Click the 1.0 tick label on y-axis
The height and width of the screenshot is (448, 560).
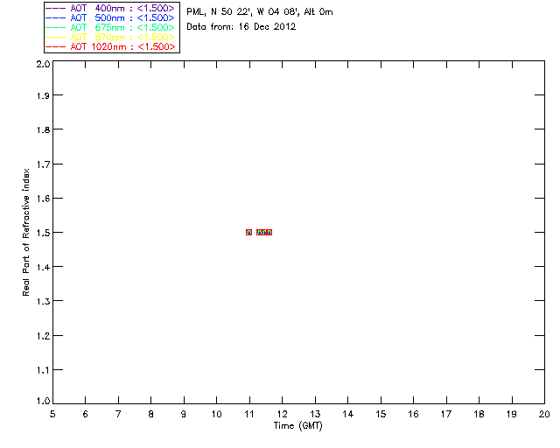click(x=43, y=401)
